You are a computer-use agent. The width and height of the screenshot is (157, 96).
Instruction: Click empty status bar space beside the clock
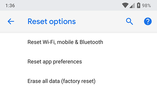pyautogui.click(x=68, y=5)
